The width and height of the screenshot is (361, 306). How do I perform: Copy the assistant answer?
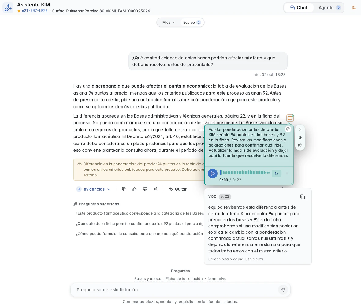tap(124, 189)
